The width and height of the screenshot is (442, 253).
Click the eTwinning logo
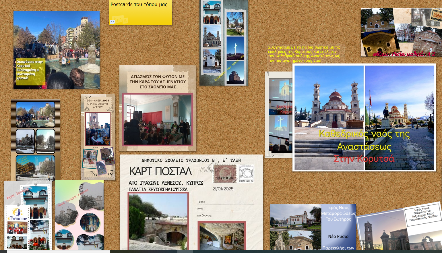click(18, 214)
